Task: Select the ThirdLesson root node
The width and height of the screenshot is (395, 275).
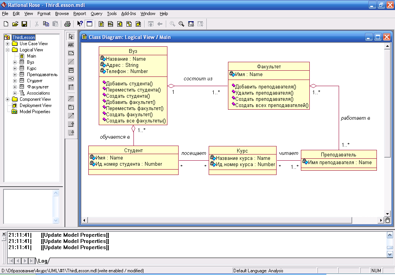Action: tap(24, 37)
